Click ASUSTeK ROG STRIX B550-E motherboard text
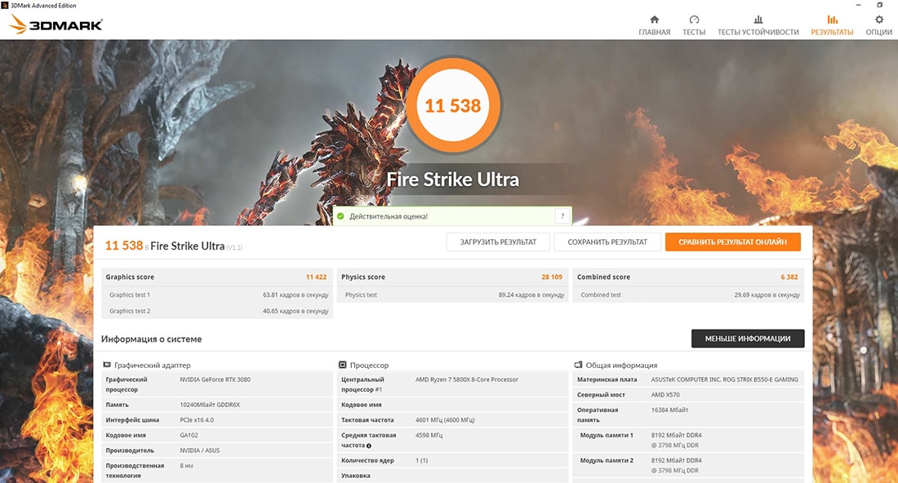Viewport: 898px width, 483px height. tap(724, 379)
